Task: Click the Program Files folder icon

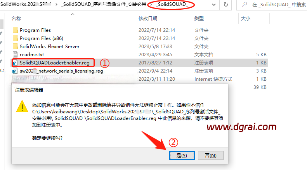Action: point(15,30)
